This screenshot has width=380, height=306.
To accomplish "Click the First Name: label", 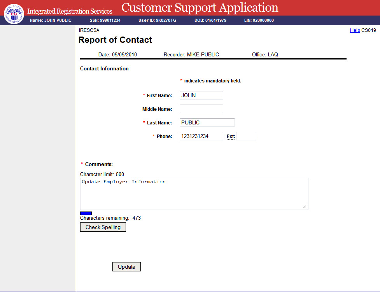I will 159,96.
